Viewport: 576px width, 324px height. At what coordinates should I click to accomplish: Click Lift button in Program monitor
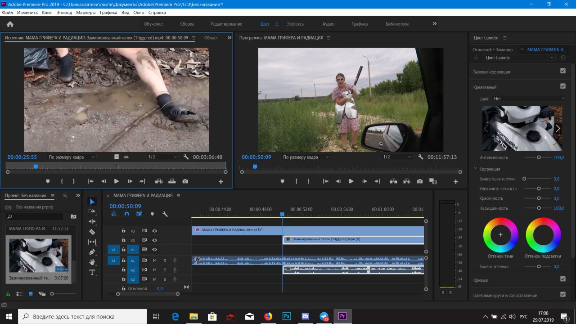(x=394, y=181)
